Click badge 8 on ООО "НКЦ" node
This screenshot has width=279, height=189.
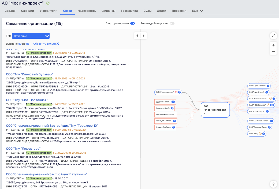pos(263,134)
